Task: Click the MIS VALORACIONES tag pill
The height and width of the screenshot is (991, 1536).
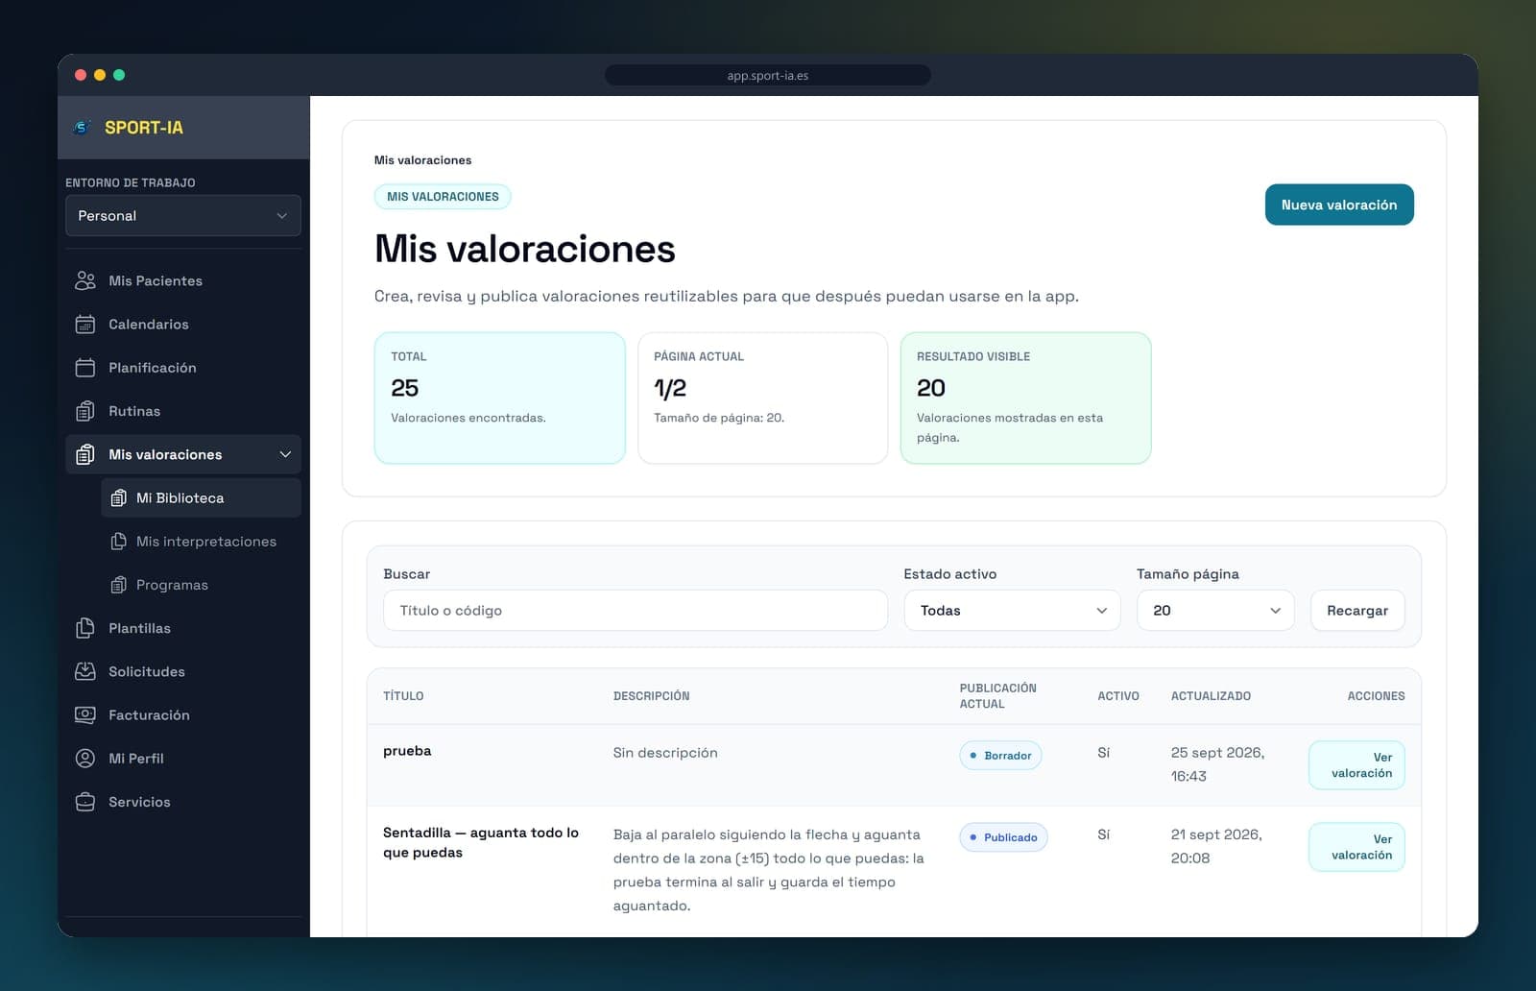Action: pyautogui.click(x=443, y=196)
